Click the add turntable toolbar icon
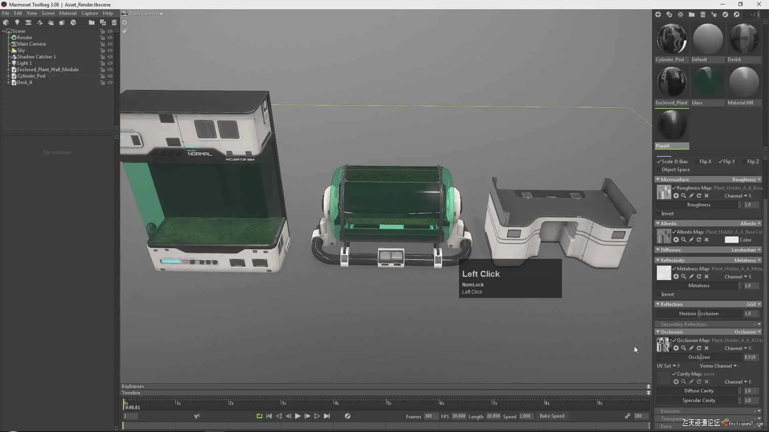 click(x=73, y=22)
